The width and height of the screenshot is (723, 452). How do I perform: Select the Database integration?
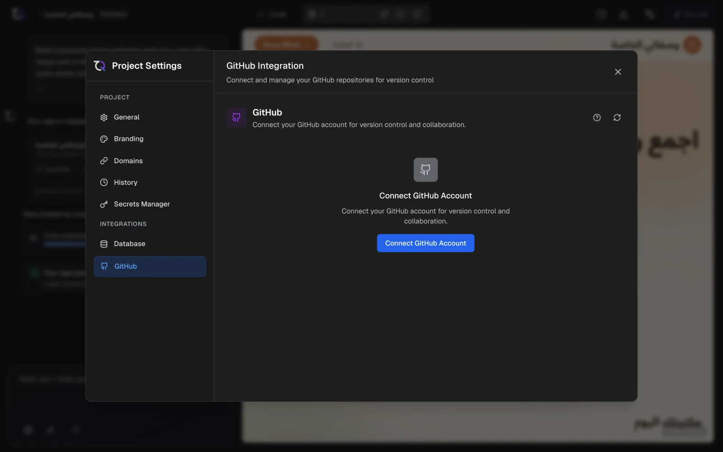click(150, 244)
